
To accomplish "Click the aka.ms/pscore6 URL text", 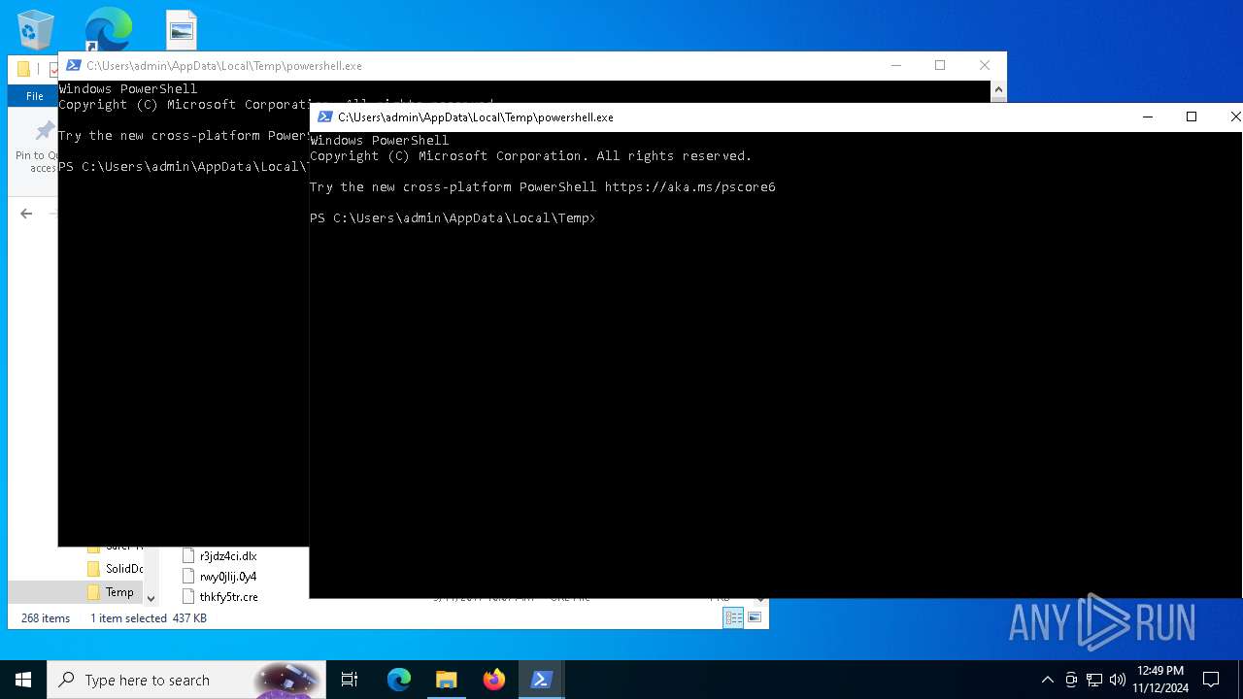I will tap(690, 187).
